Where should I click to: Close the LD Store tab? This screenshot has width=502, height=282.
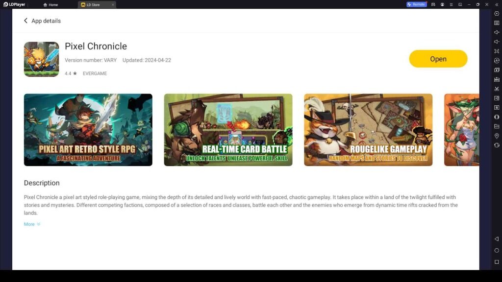pyautogui.click(x=113, y=5)
